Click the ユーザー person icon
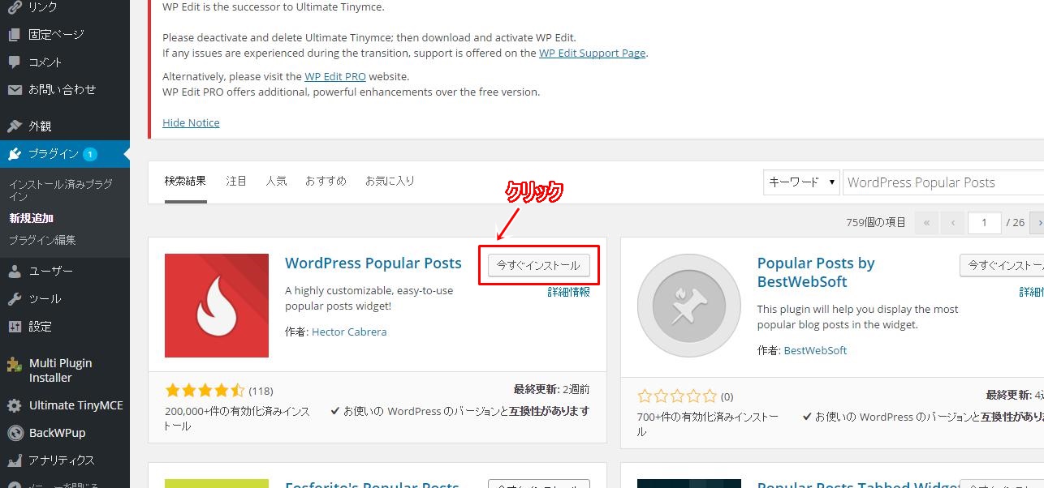 point(15,271)
